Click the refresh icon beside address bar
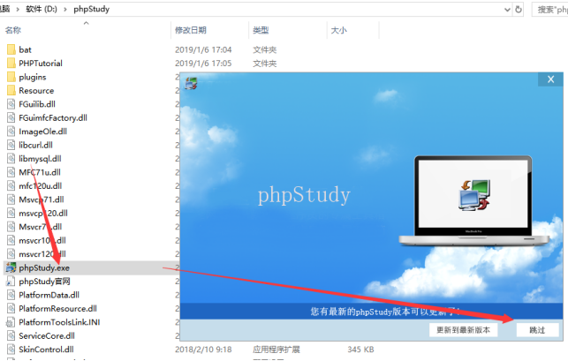The height and width of the screenshot is (361, 568). click(x=519, y=9)
